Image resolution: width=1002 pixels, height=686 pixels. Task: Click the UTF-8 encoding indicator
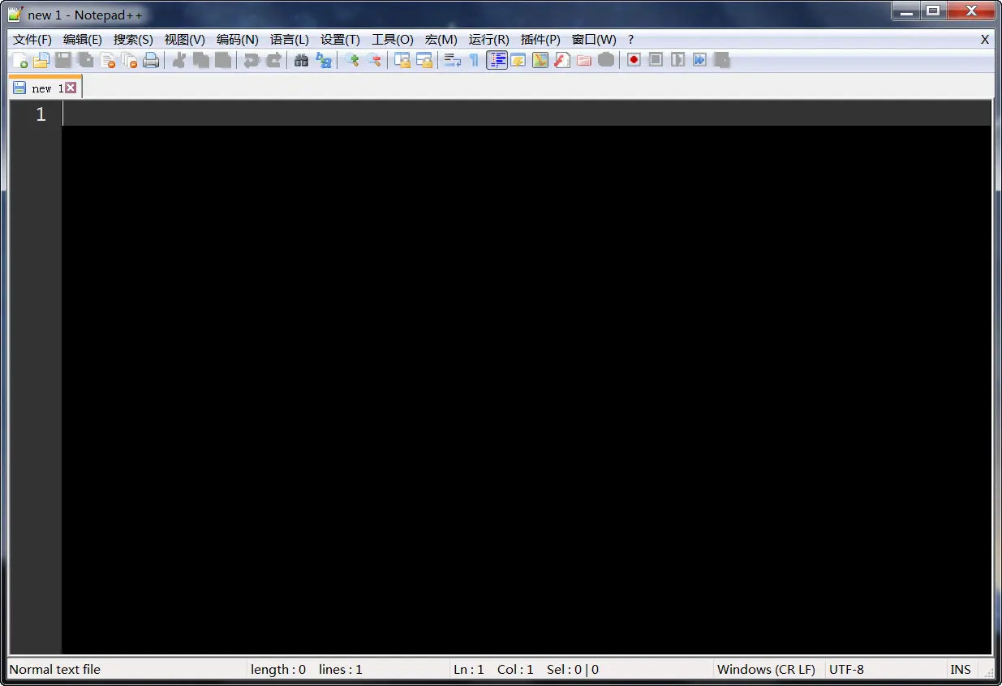(x=846, y=669)
